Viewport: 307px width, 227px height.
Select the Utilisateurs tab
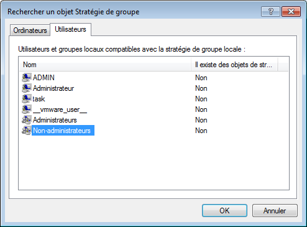coord(70,29)
